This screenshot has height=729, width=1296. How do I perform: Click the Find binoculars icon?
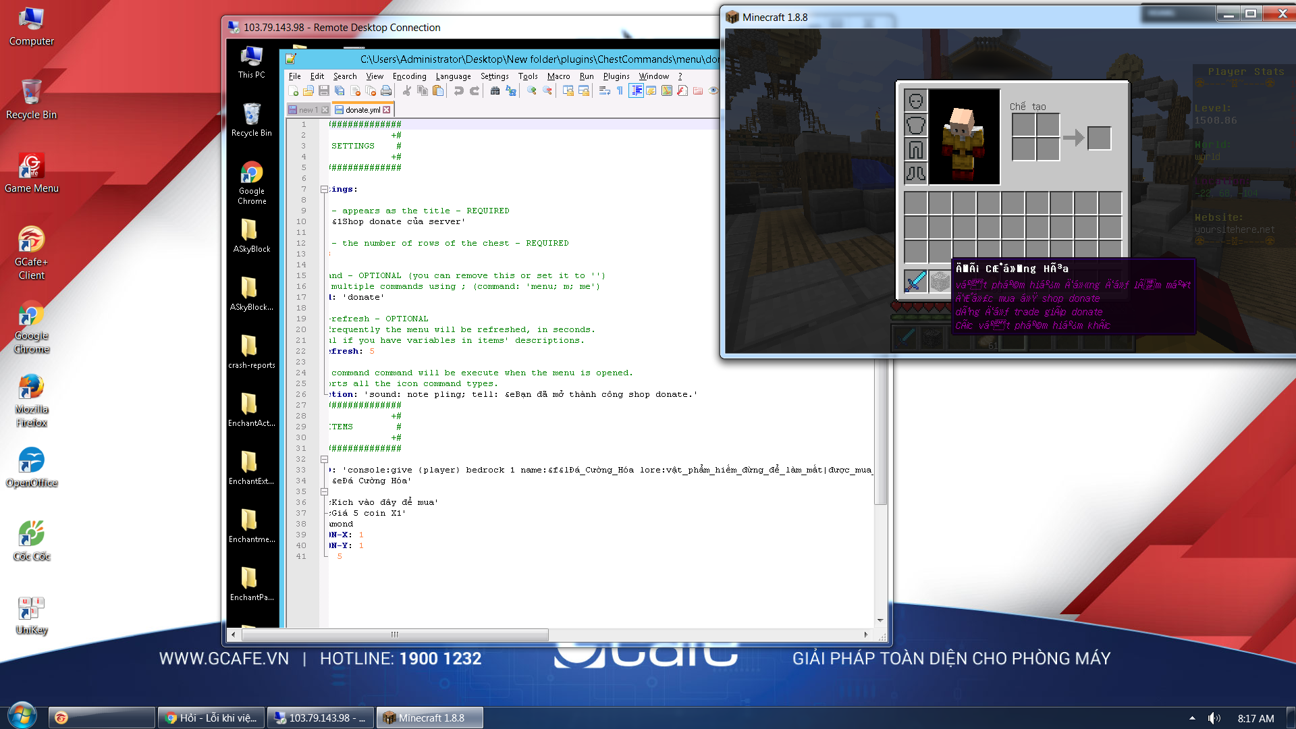(495, 91)
